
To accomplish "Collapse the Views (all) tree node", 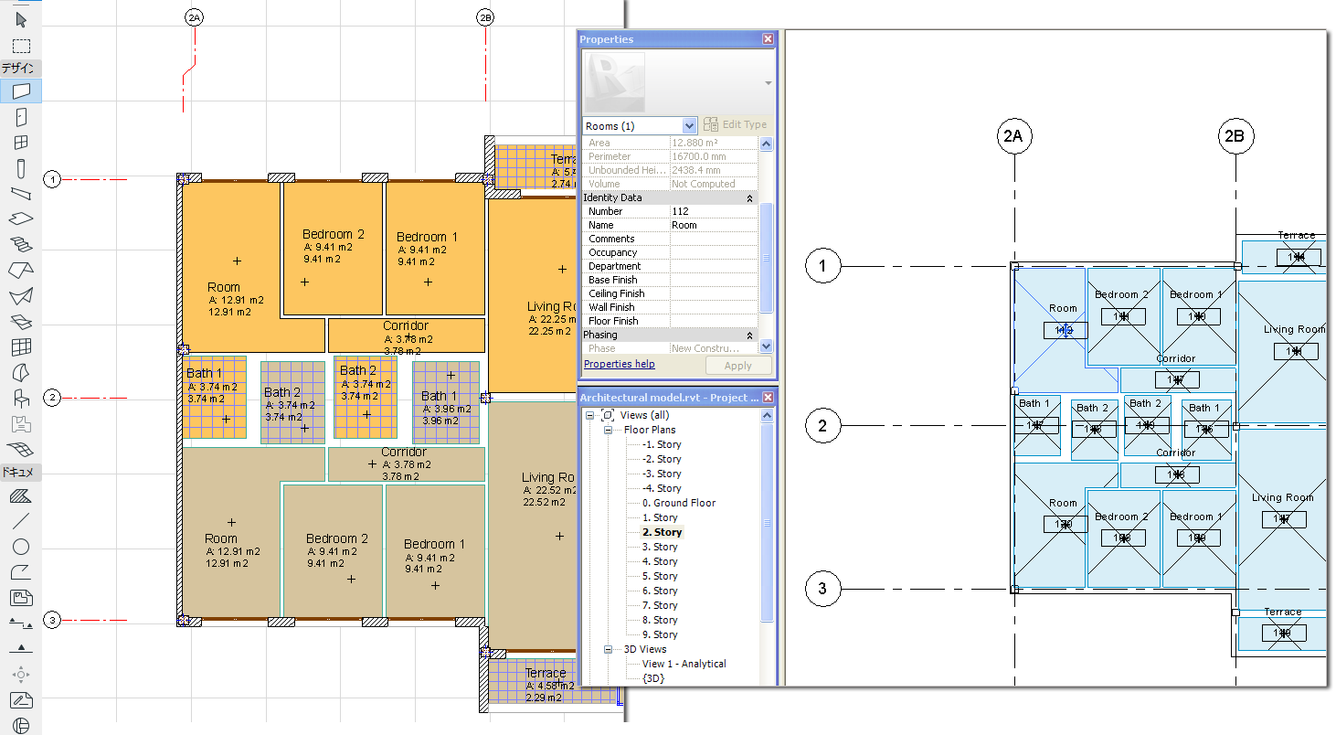I will [589, 416].
